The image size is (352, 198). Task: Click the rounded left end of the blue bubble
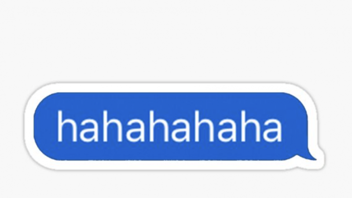tap(41, 126)
